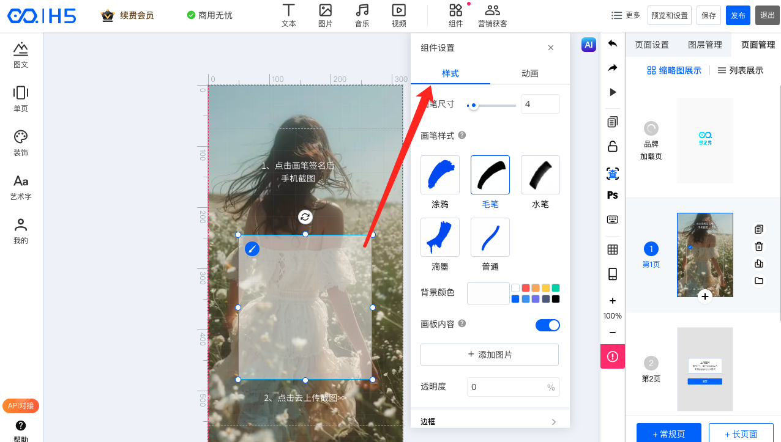The width and height of the screenshot is (781, 442).
Task: Open the 艺术字 art text panel
Action: click(21, 187)
